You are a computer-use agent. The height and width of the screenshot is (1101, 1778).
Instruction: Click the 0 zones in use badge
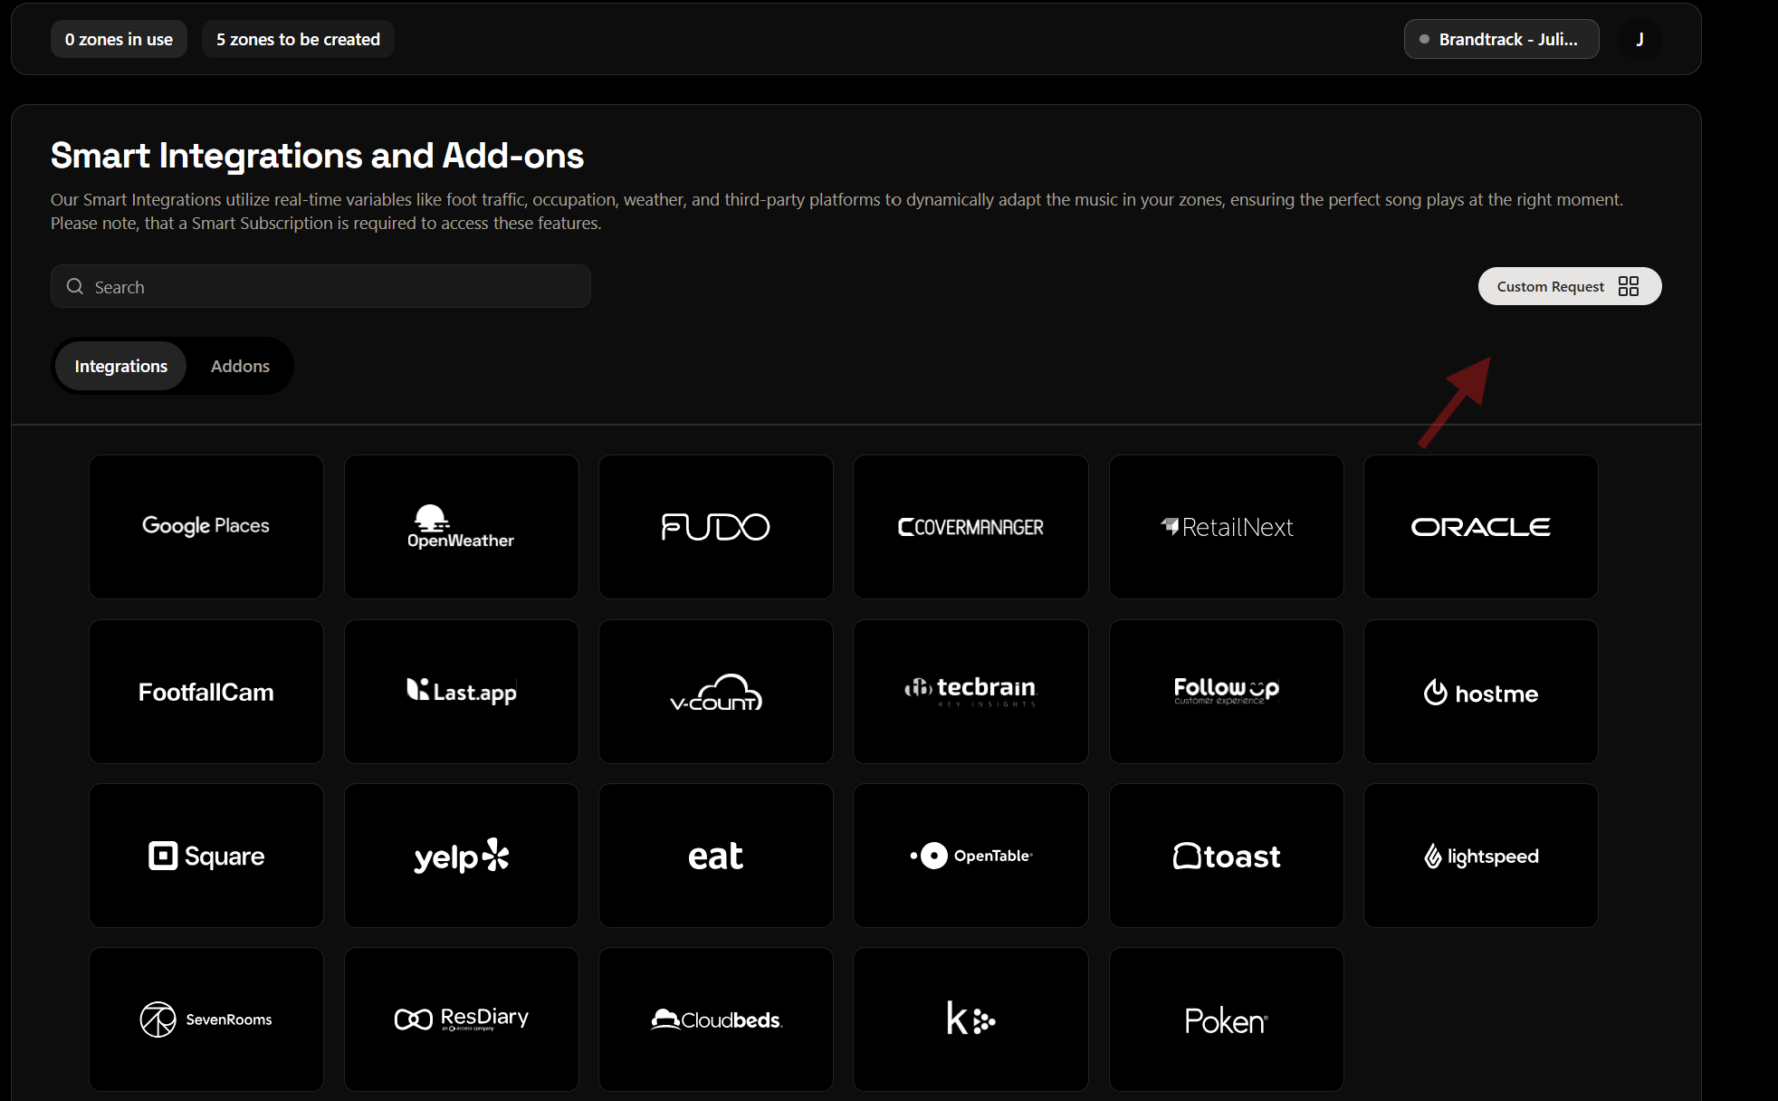[119, 39]
